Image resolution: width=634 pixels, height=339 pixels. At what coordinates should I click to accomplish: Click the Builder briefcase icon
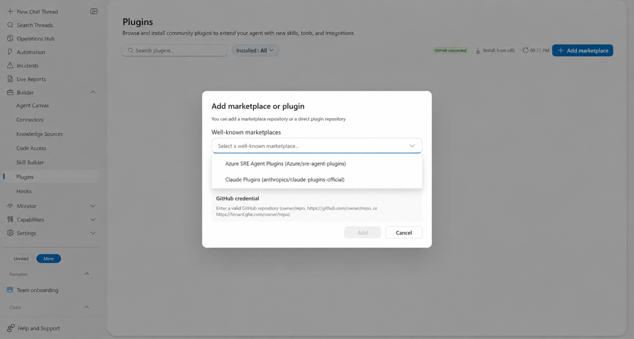10,92
